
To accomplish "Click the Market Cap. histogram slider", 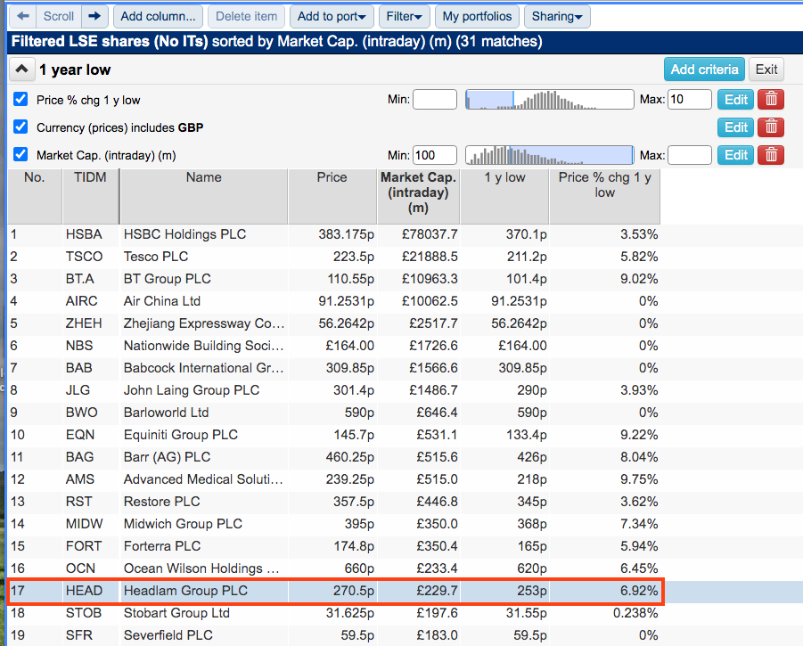I will click(x=550, y=154).
